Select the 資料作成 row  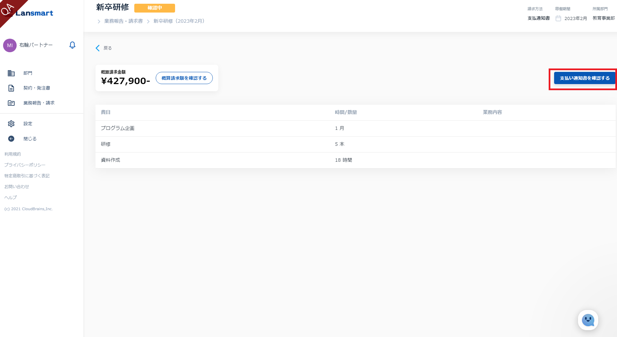pyautogui.click(x=356, y=160)
